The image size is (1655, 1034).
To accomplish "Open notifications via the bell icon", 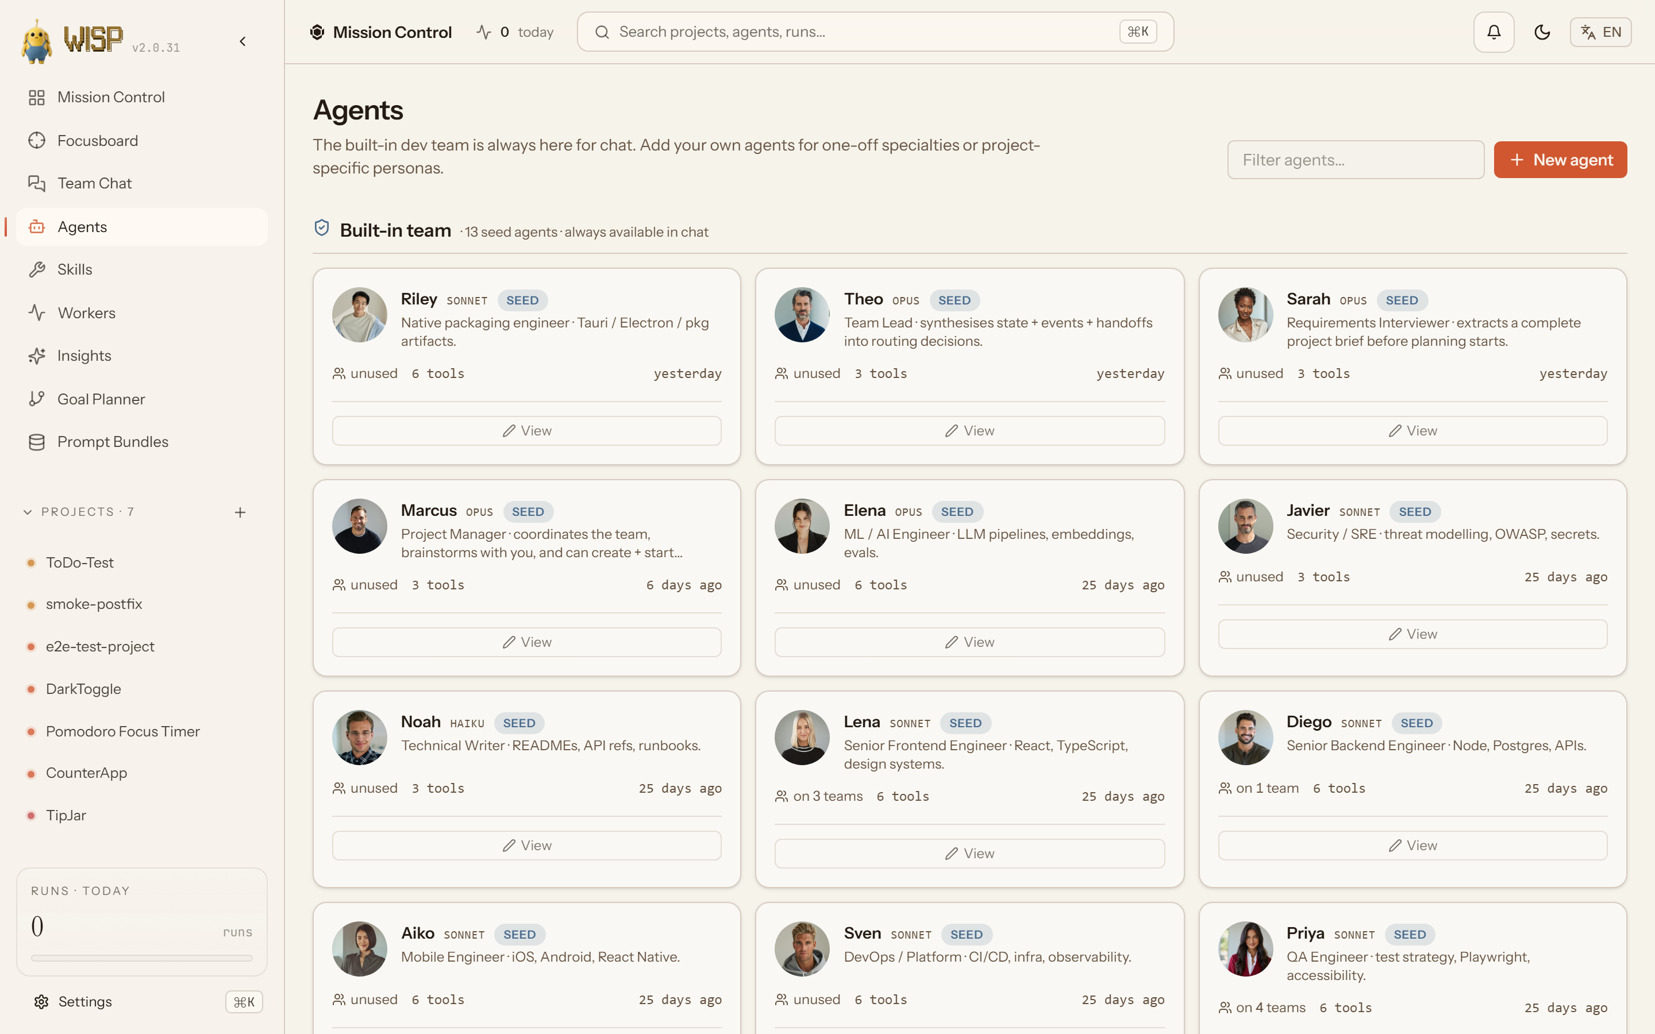I will tap(1494, 32).
